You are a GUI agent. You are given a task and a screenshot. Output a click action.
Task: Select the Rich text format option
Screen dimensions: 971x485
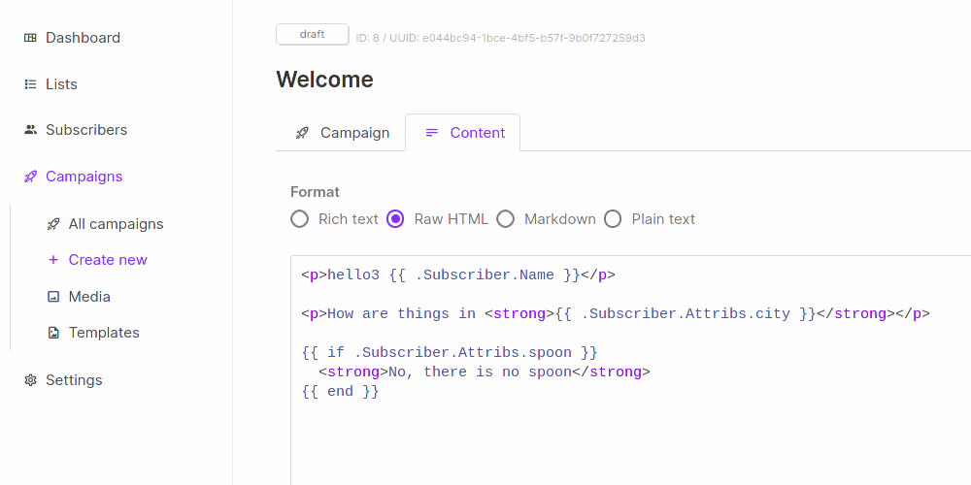pos(300,219)
